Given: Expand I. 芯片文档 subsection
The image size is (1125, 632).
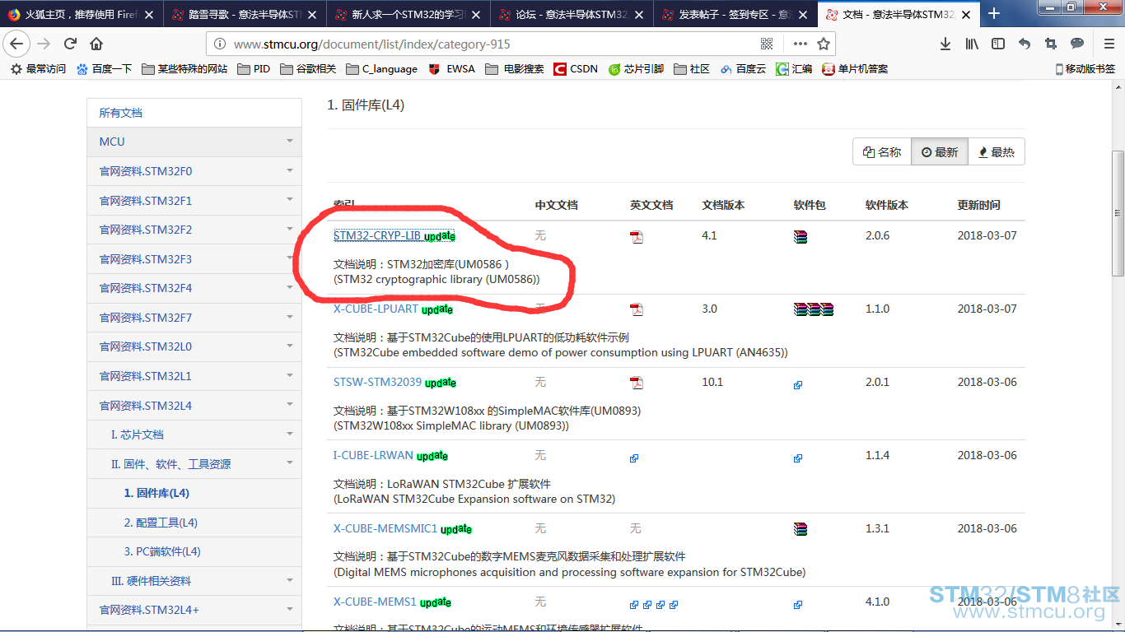Looking at the screenshot, I should coord(290,434).
